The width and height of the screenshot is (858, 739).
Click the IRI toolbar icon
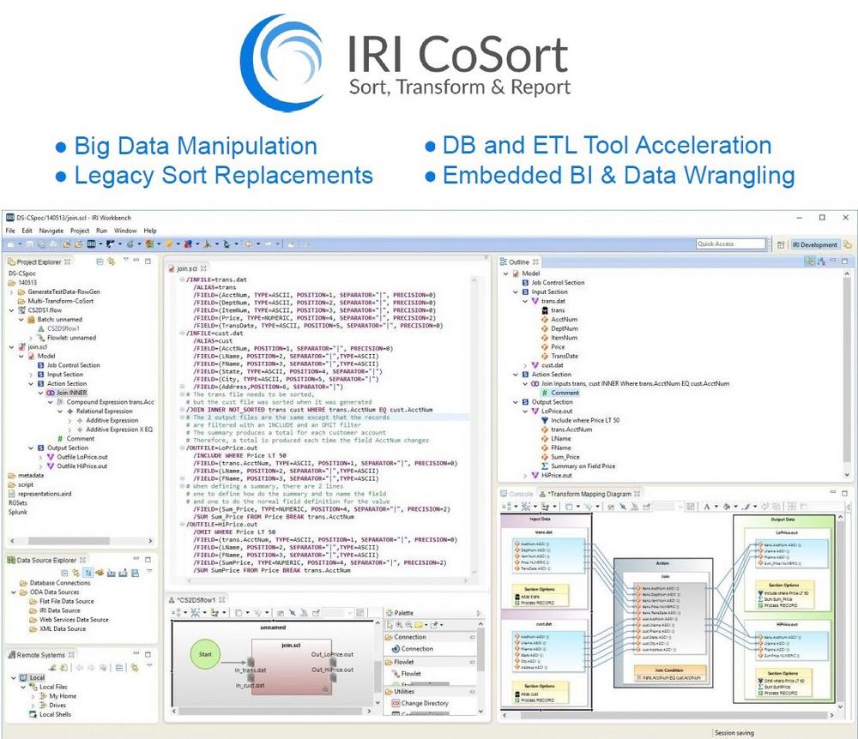click(x=91, y=244)
